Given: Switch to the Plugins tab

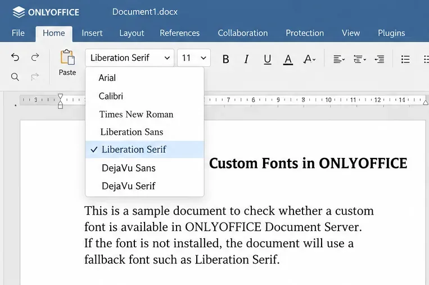Looking at the screenshot, I should tap(391, 33).
